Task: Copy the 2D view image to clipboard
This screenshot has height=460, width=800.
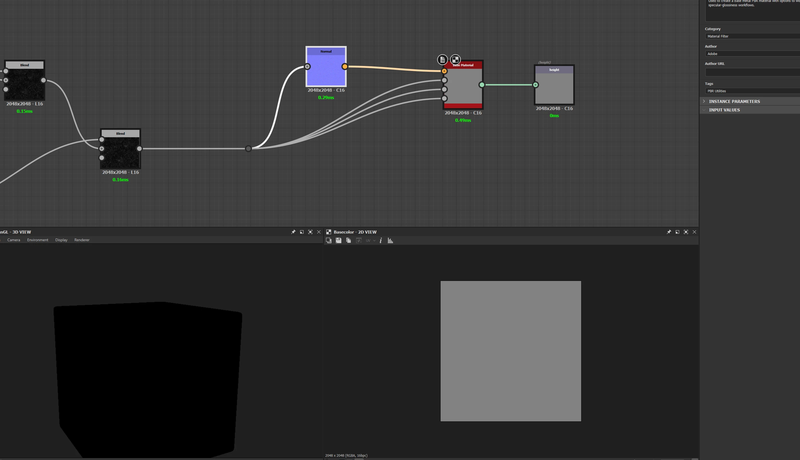Action: (348, 240)
